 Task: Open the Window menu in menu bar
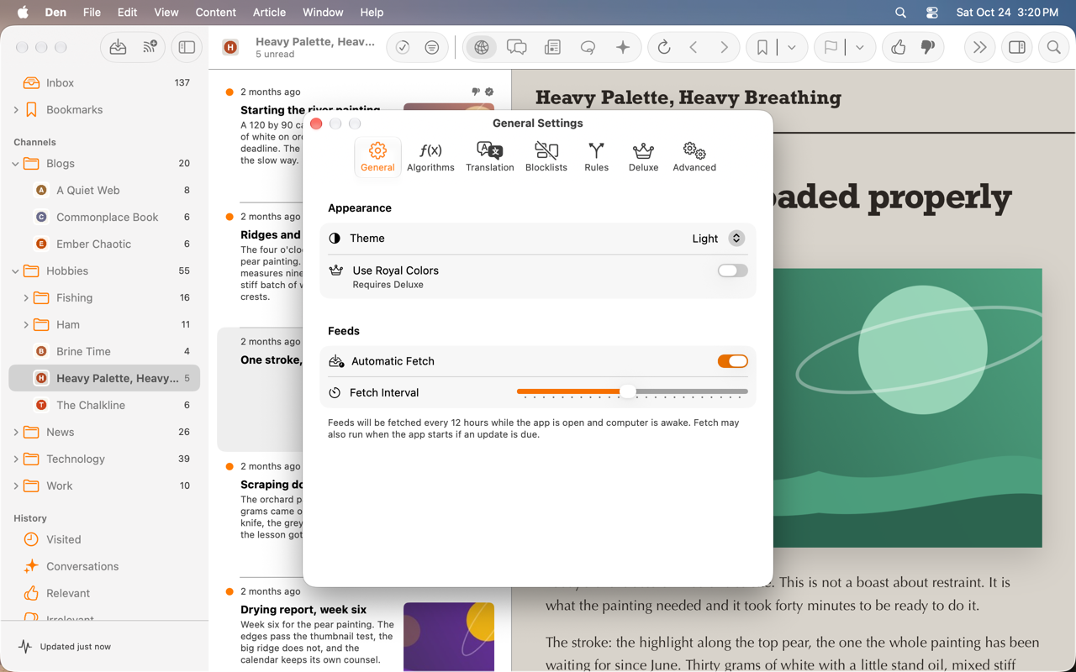(x=323, y=12)
